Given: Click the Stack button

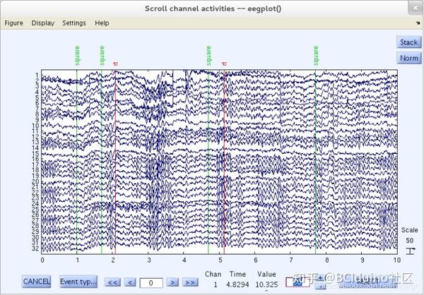Looking at the screenshot, I should point(408,42).
